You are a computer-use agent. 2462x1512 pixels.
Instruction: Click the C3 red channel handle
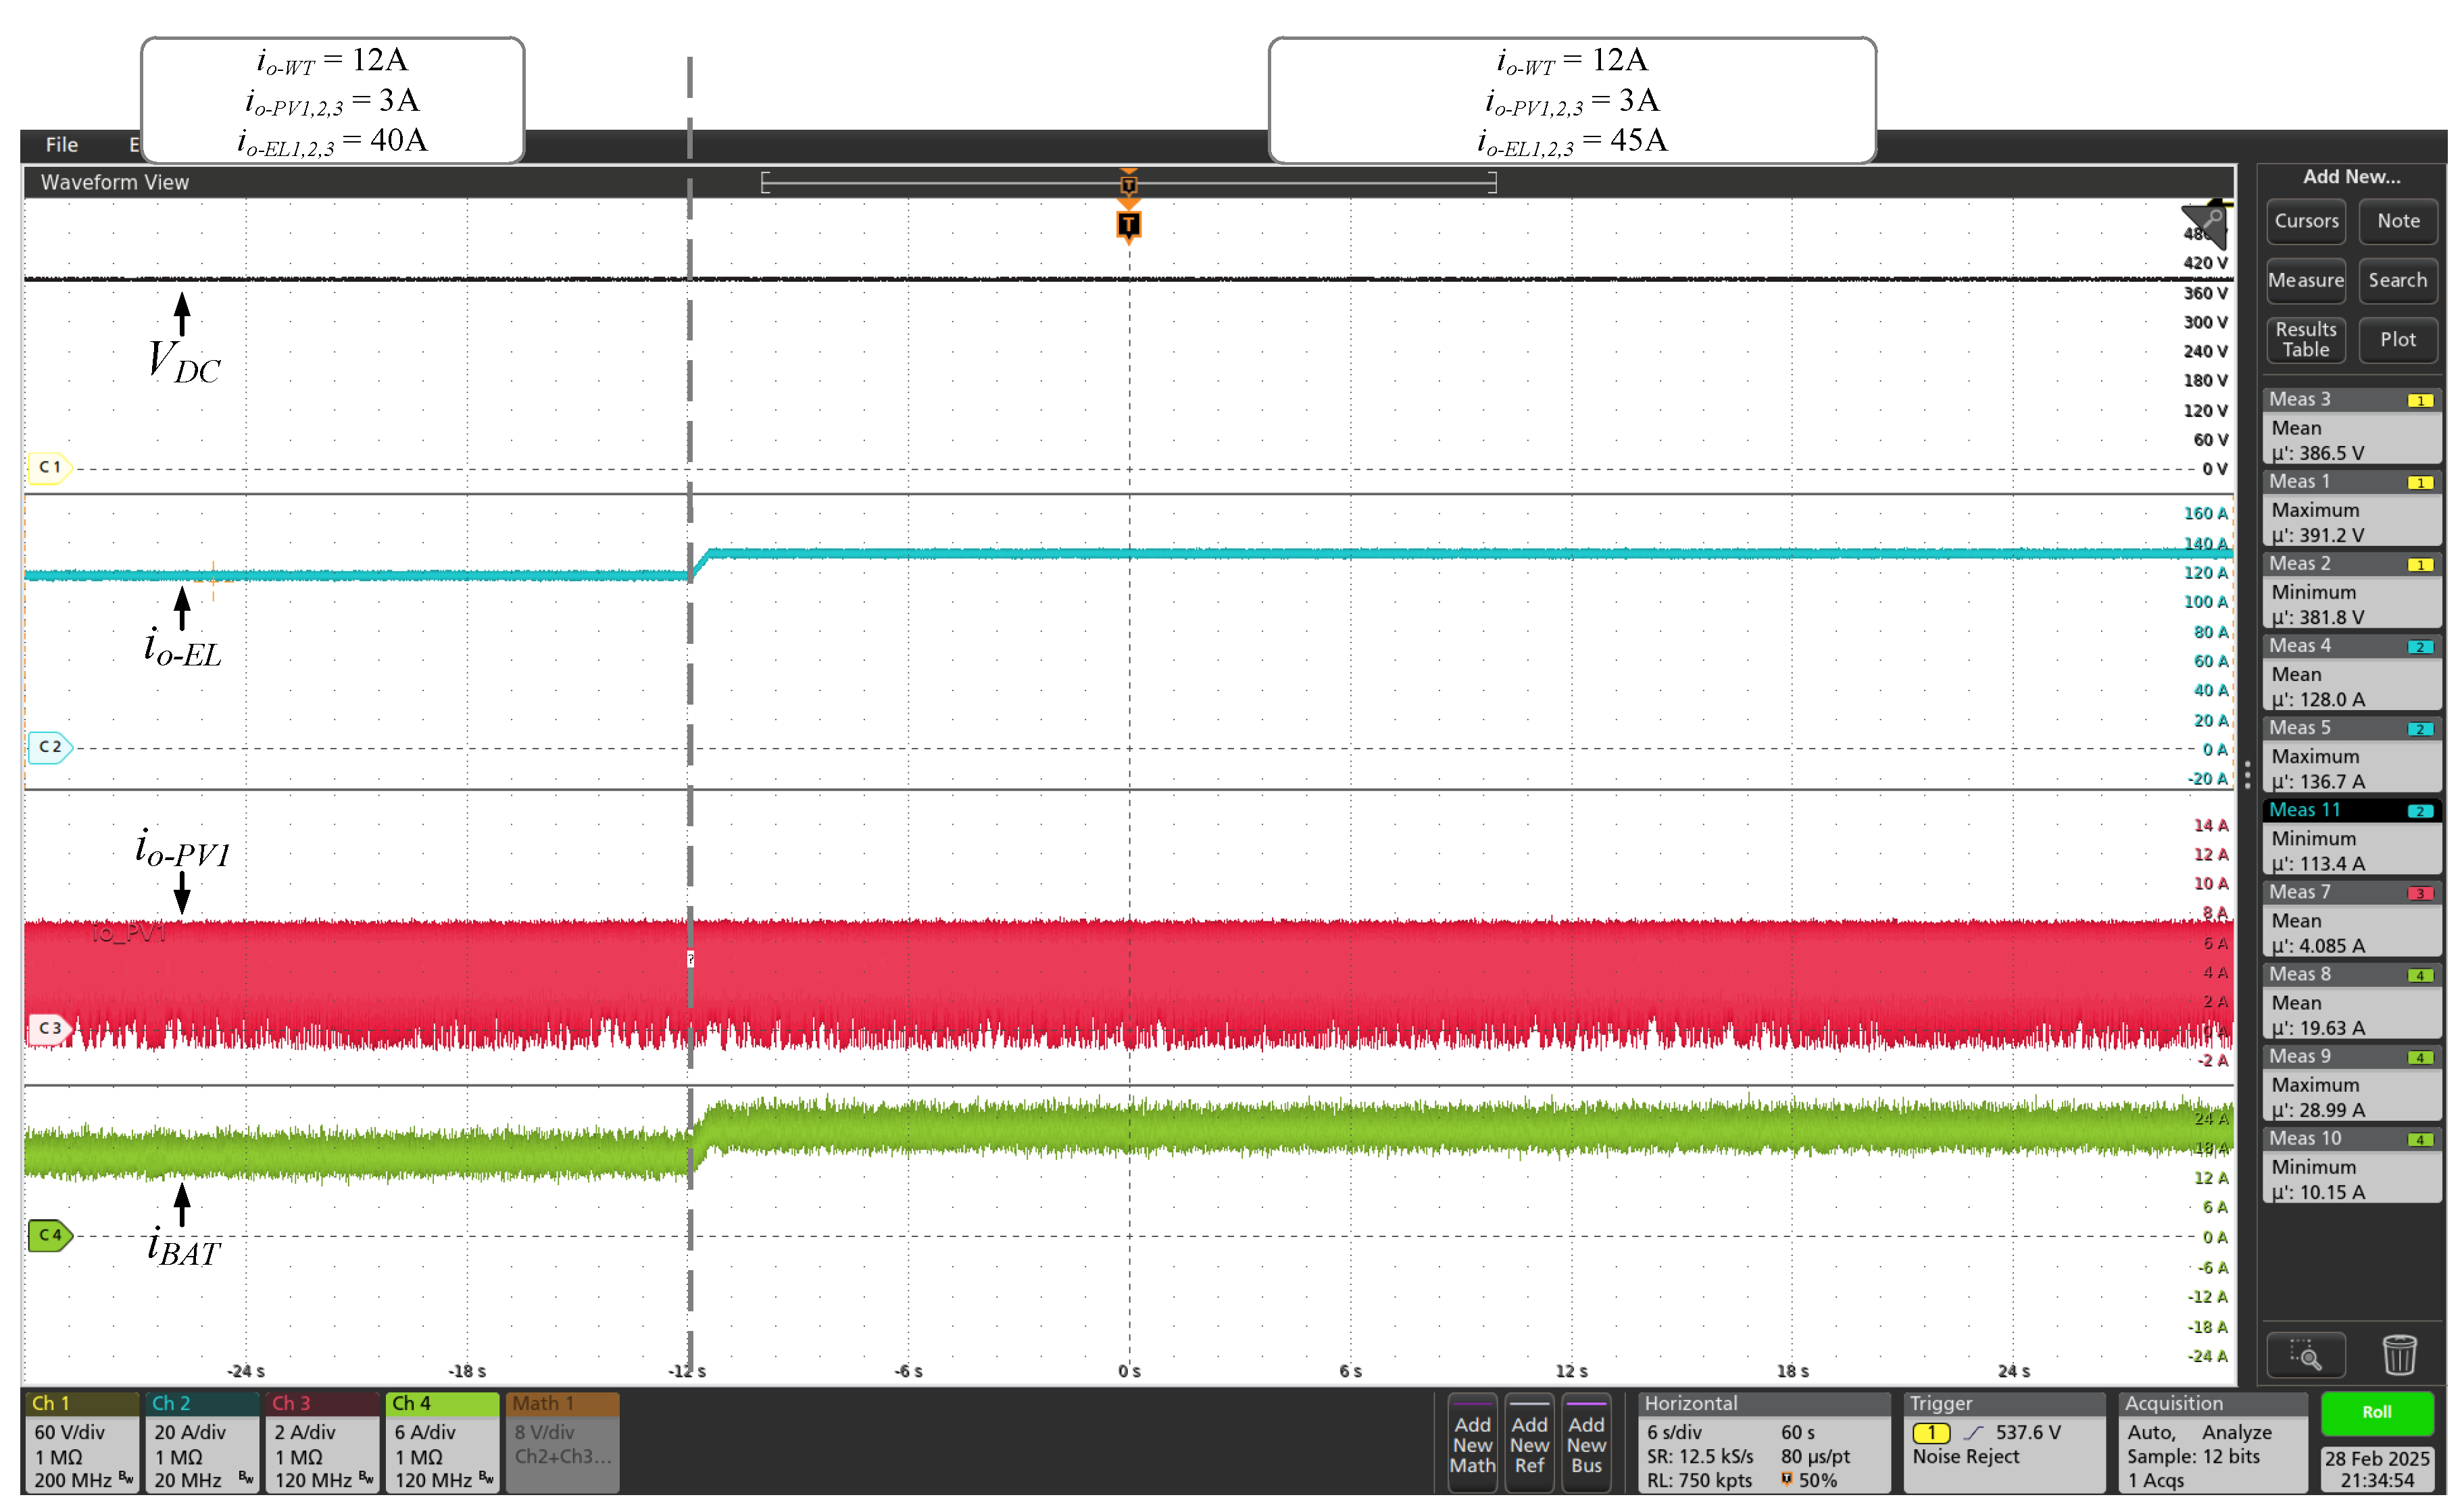[x=48, y=1028]
